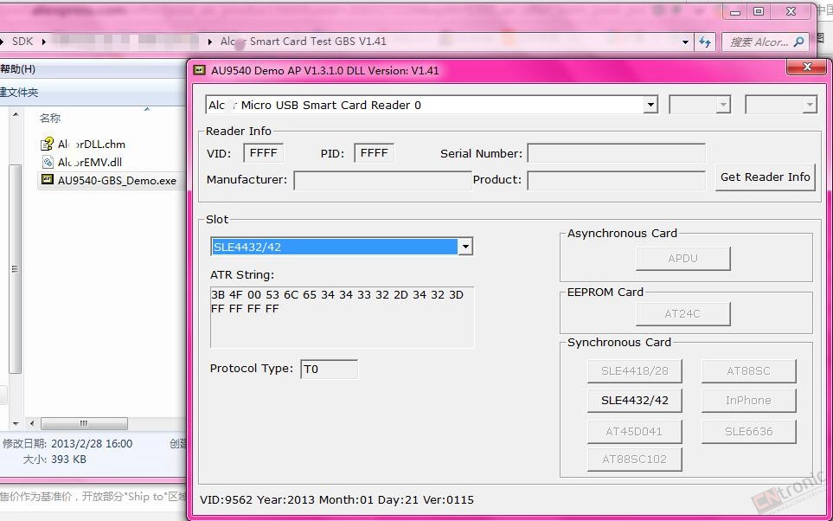Click the AU9540 Demo window title icon
833x521 pixels.
coord(200,70)
